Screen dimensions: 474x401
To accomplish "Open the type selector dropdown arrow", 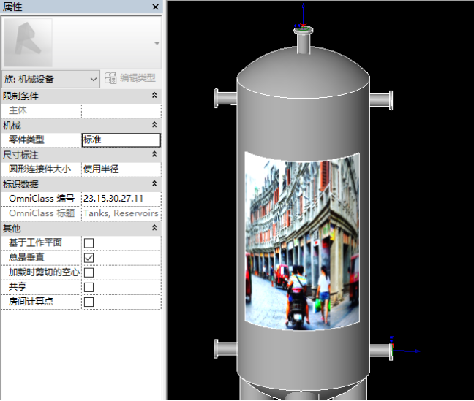I will point(155,44).
